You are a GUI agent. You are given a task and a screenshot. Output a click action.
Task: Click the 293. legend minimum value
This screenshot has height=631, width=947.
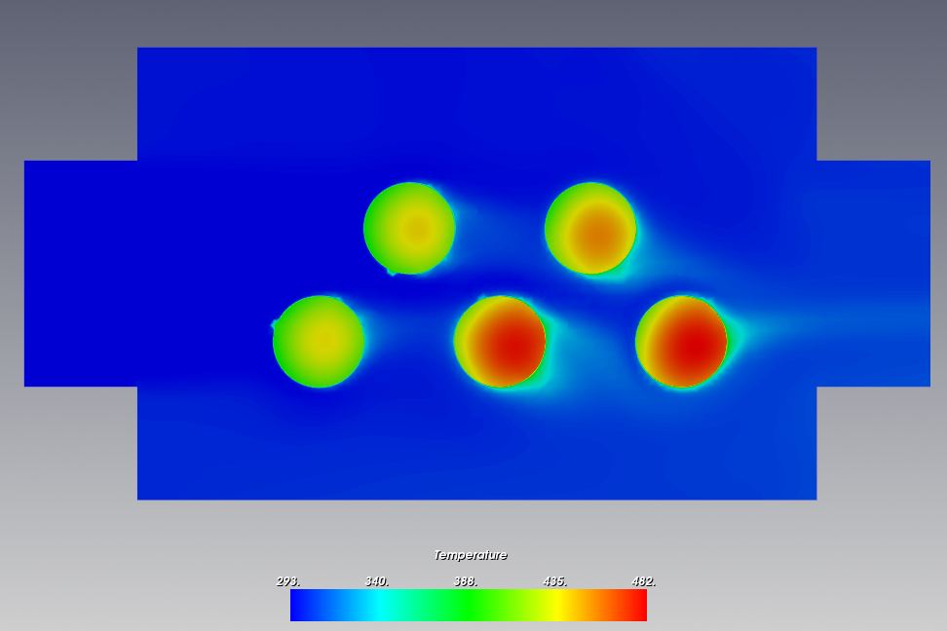coord(288,581)
